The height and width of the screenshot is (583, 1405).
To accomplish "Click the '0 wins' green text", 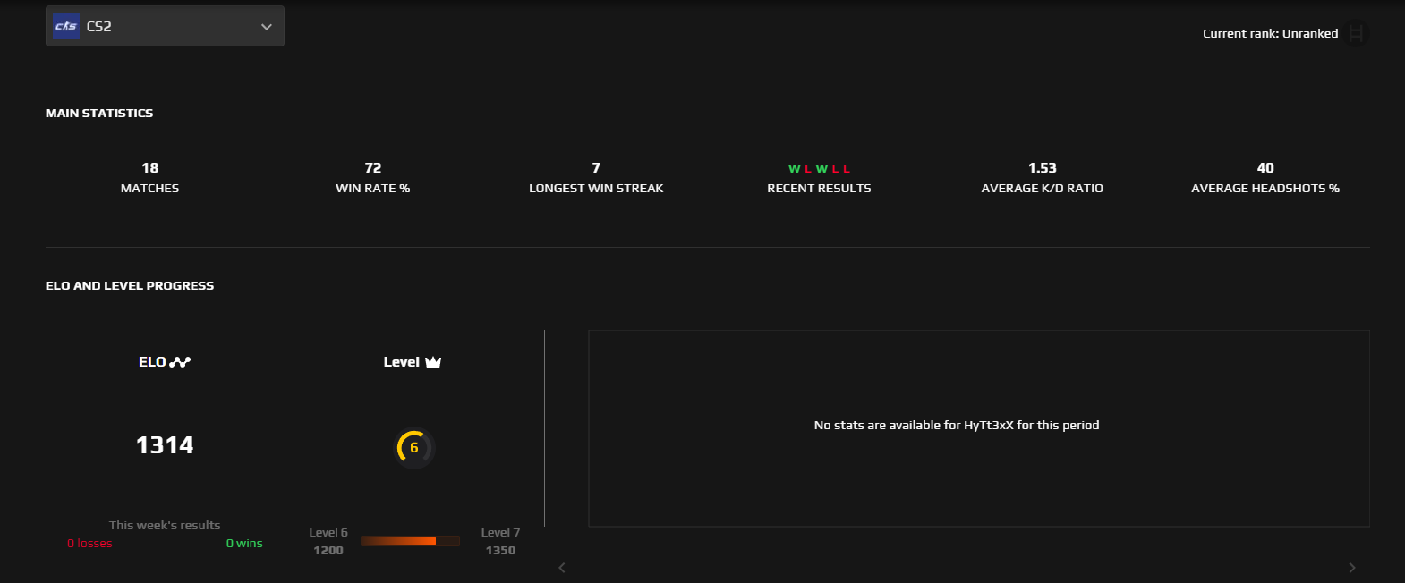I will point(244,543).
